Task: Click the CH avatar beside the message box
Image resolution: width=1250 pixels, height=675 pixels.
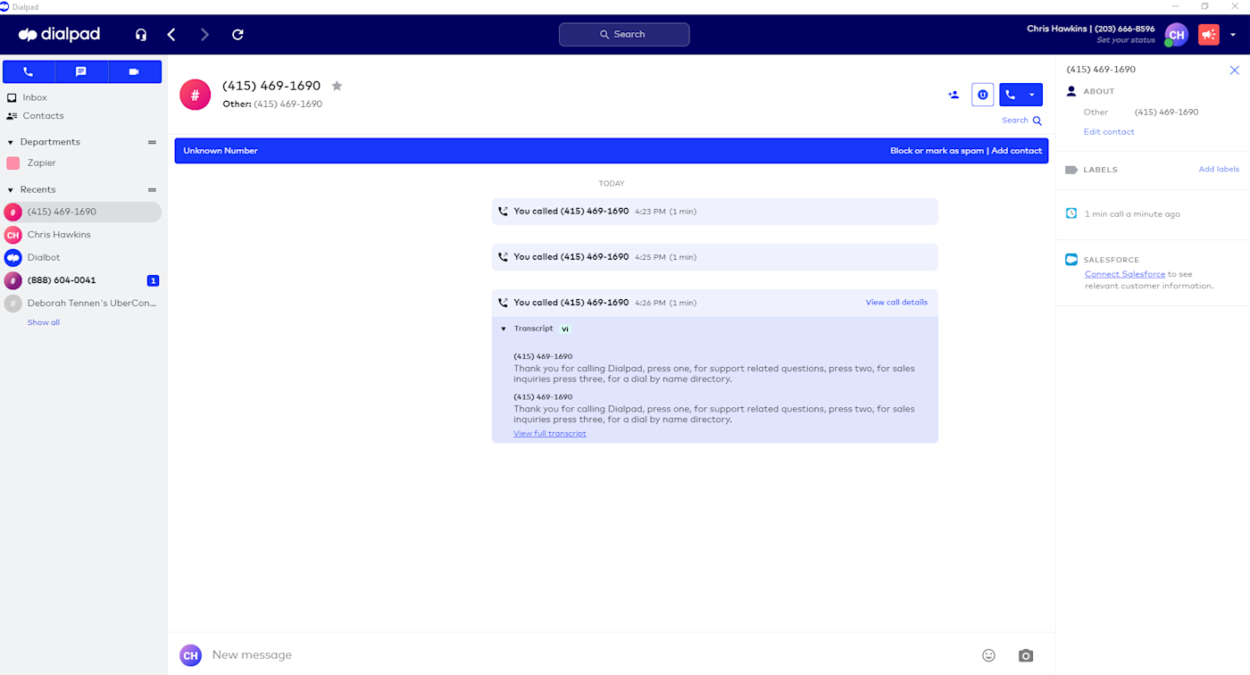Action: coord(190,655)
